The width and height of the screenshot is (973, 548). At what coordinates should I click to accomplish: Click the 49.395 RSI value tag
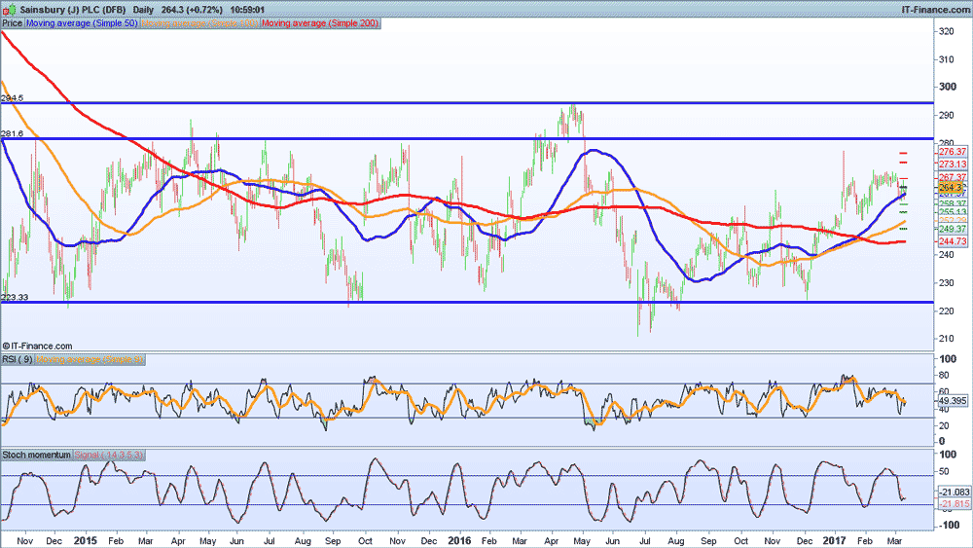952,401
